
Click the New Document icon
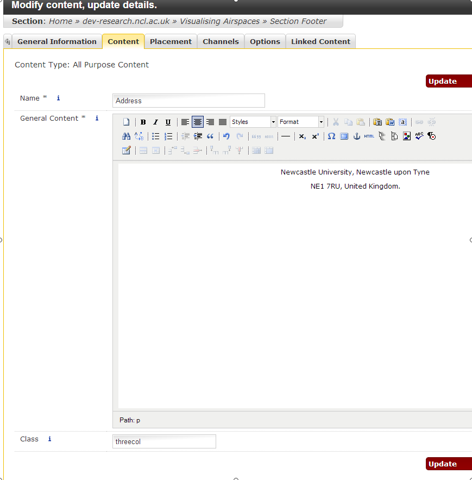coord(126,122)
